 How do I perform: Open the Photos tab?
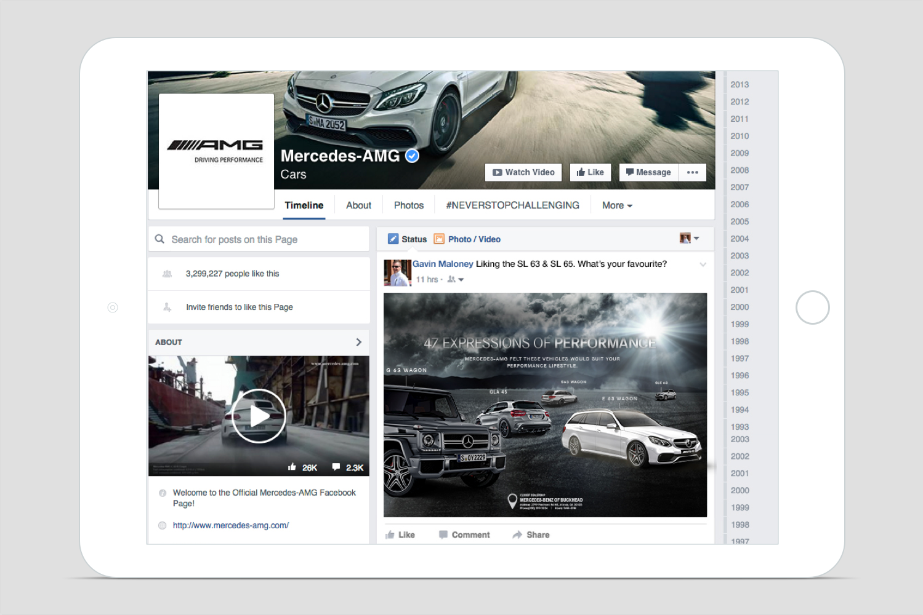pos(409,205)
